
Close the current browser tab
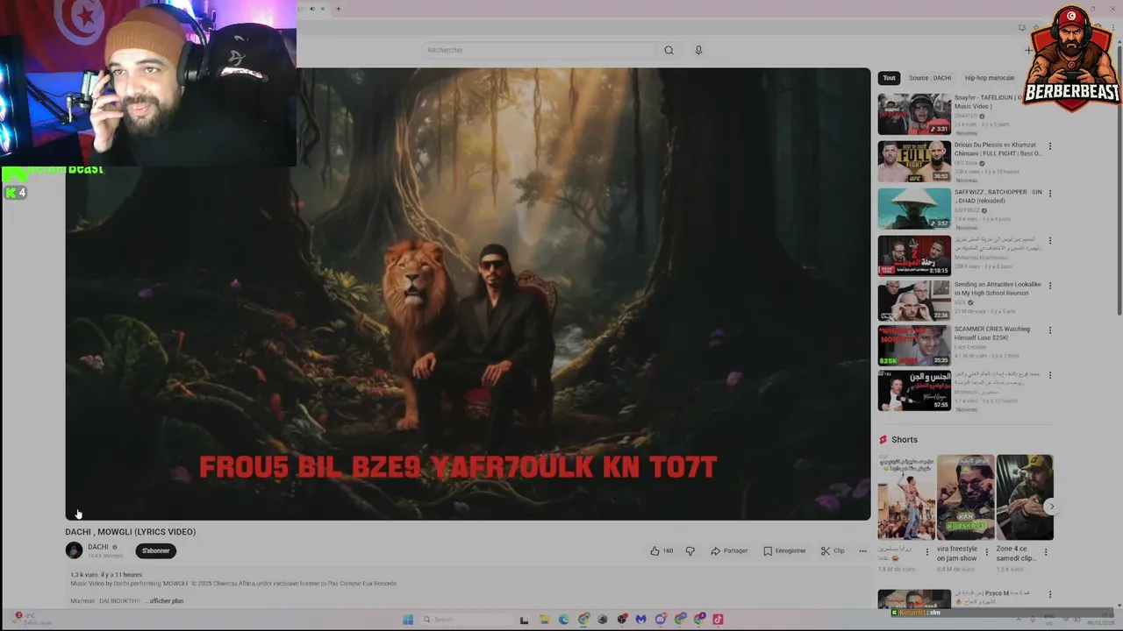(322, 9)
